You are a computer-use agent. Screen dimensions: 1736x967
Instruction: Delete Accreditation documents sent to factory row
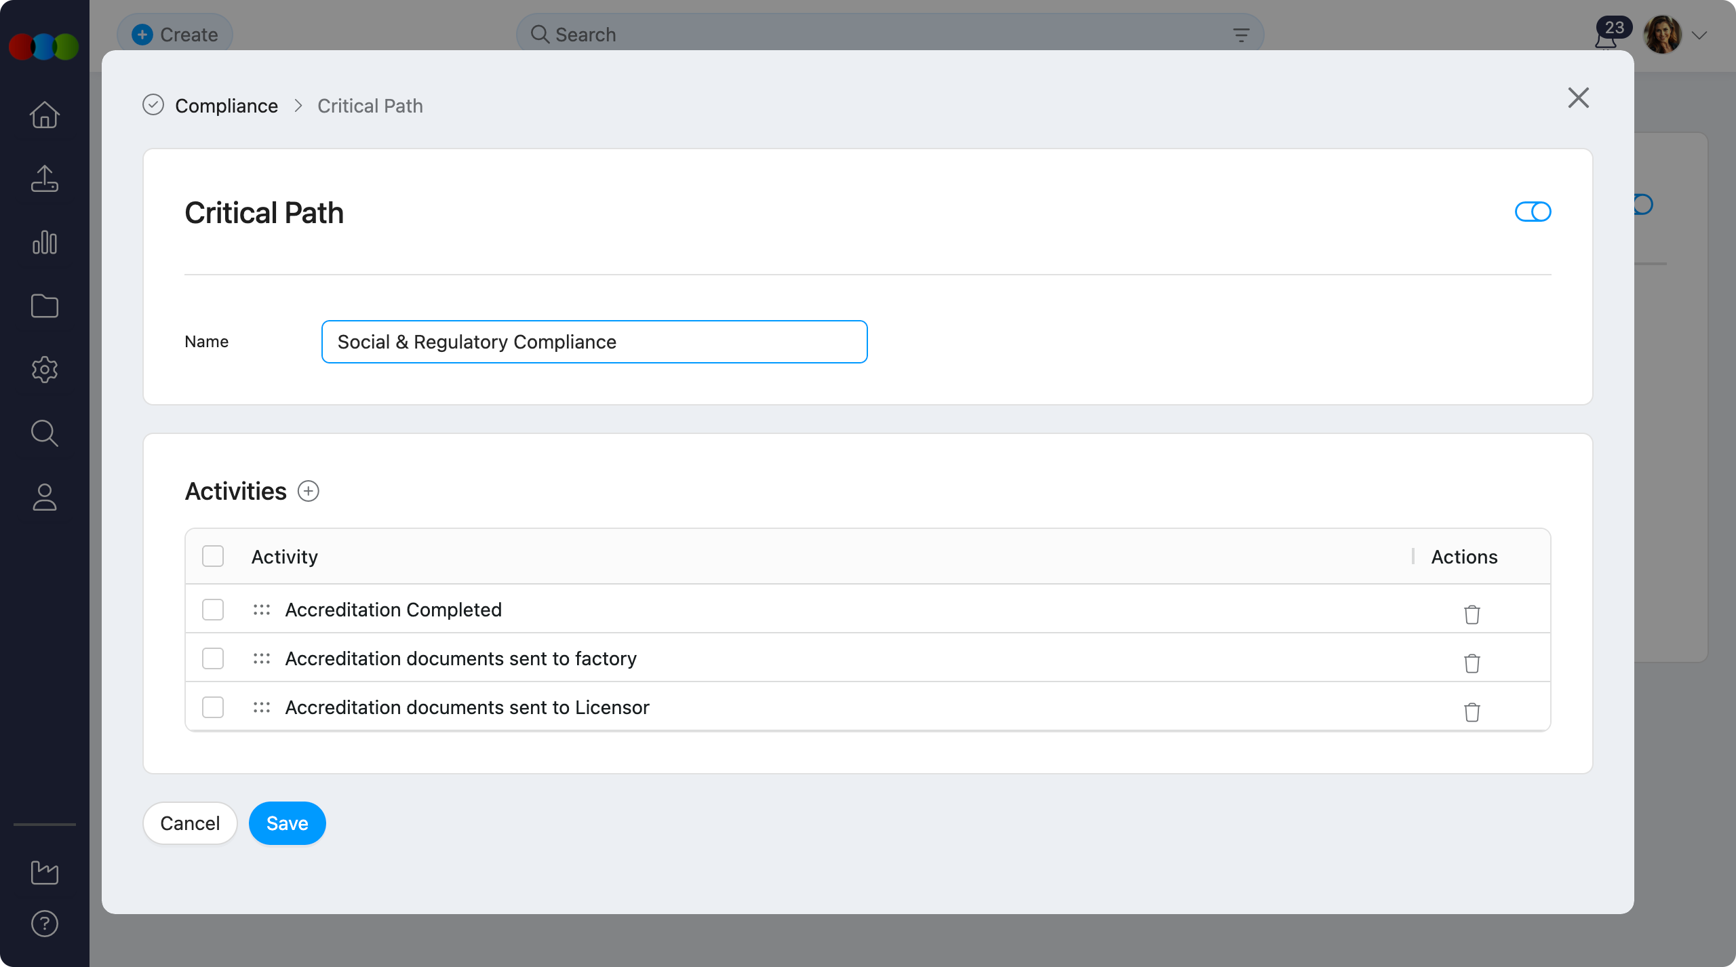coord(1472,663)
